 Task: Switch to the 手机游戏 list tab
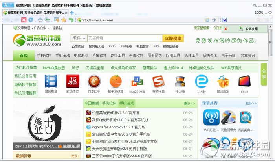pyautogui.click(x=126, y=103)
